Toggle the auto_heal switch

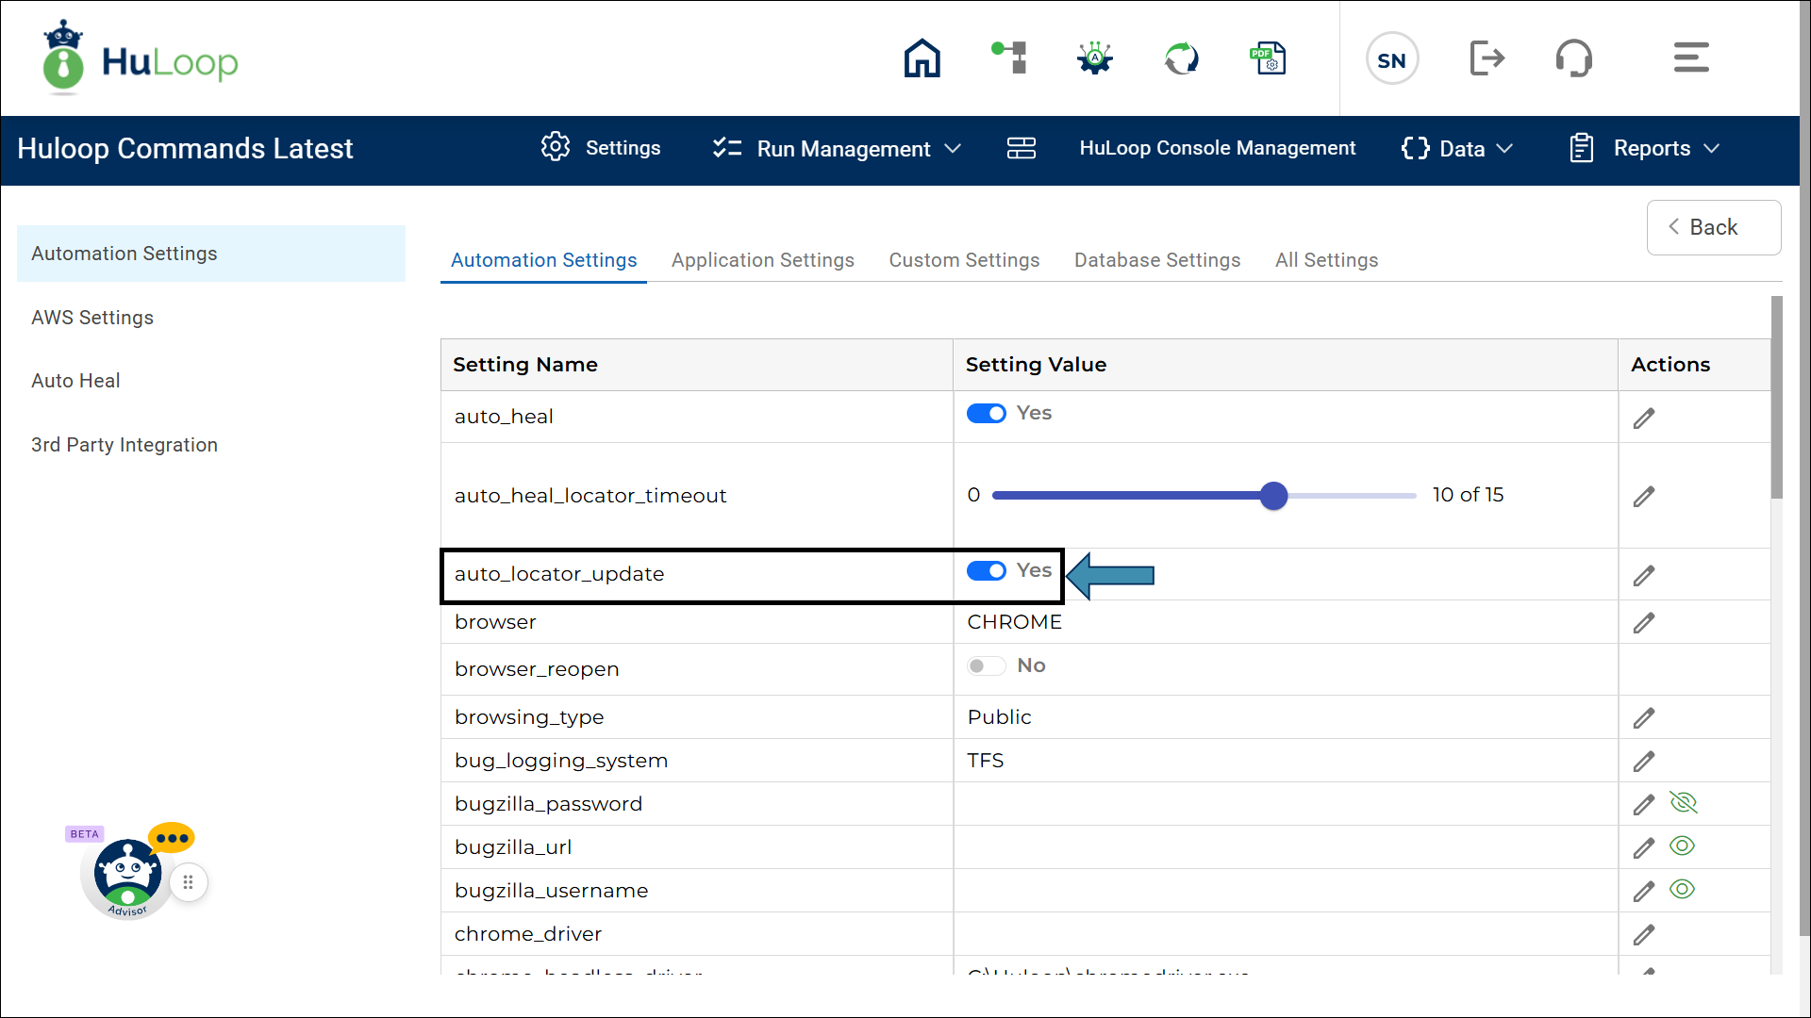[987, 414]
